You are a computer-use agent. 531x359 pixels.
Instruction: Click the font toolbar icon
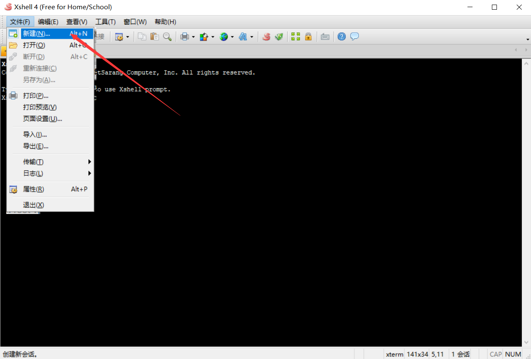[243, 37]
